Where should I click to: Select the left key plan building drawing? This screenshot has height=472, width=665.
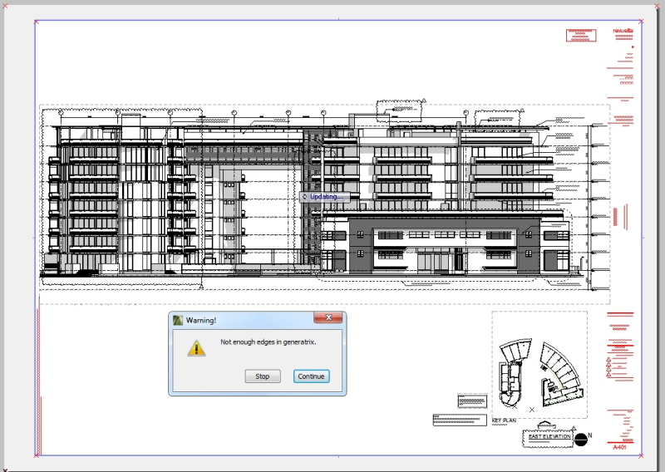tap(514, 373)
